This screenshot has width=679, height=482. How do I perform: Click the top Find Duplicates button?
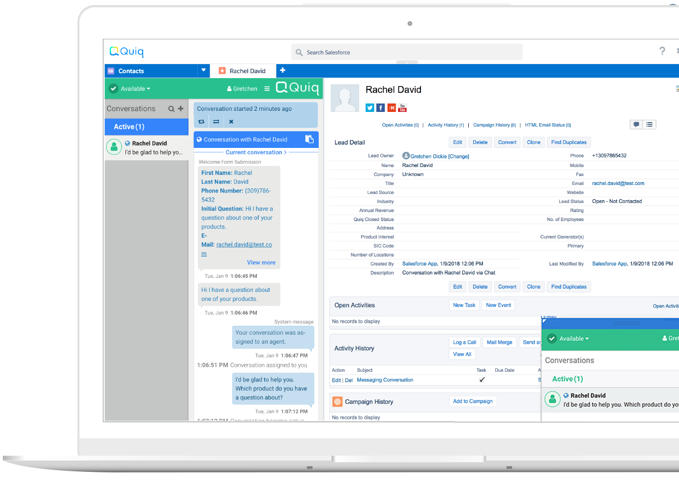(569, 142)
